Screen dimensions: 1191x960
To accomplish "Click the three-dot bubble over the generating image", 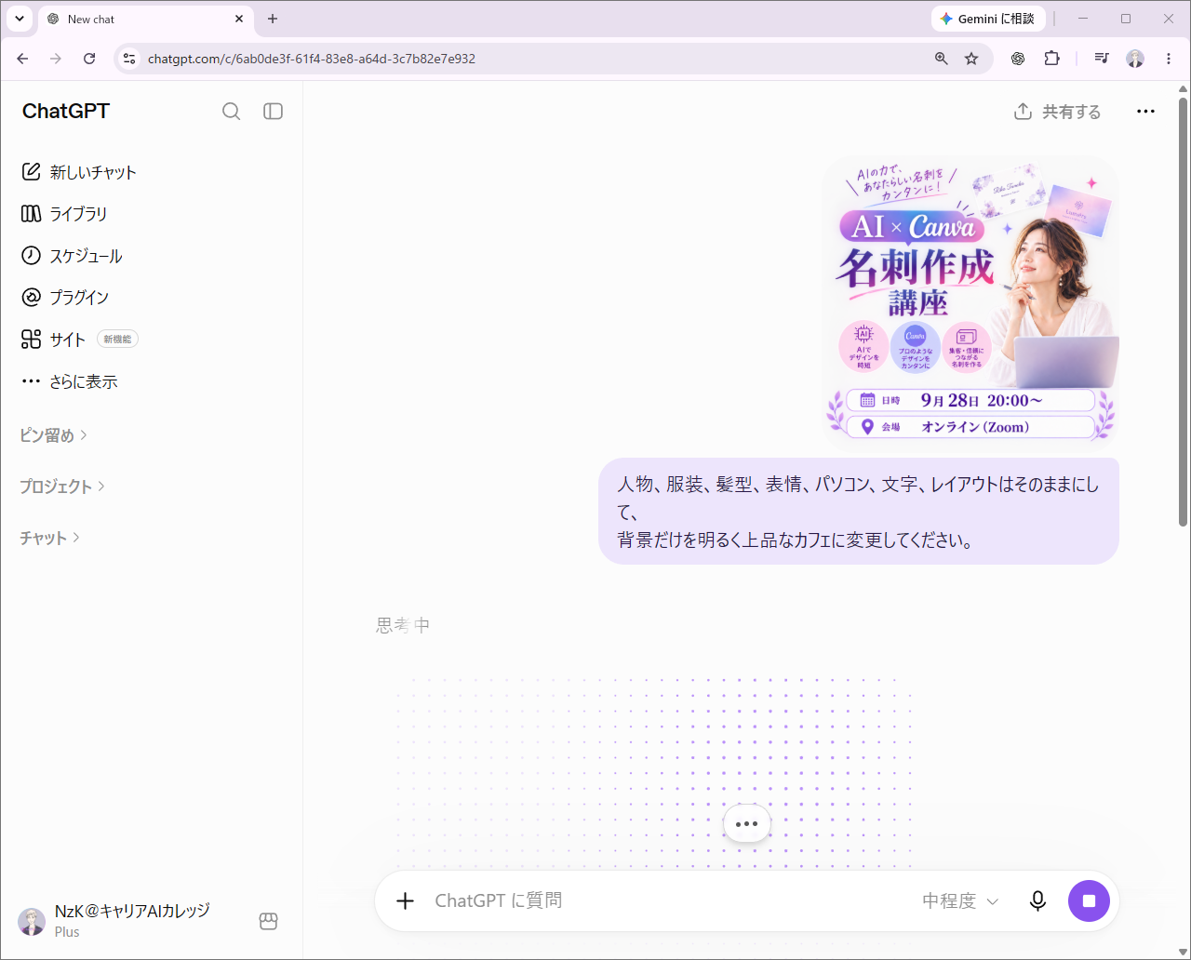I will point(746,824).
